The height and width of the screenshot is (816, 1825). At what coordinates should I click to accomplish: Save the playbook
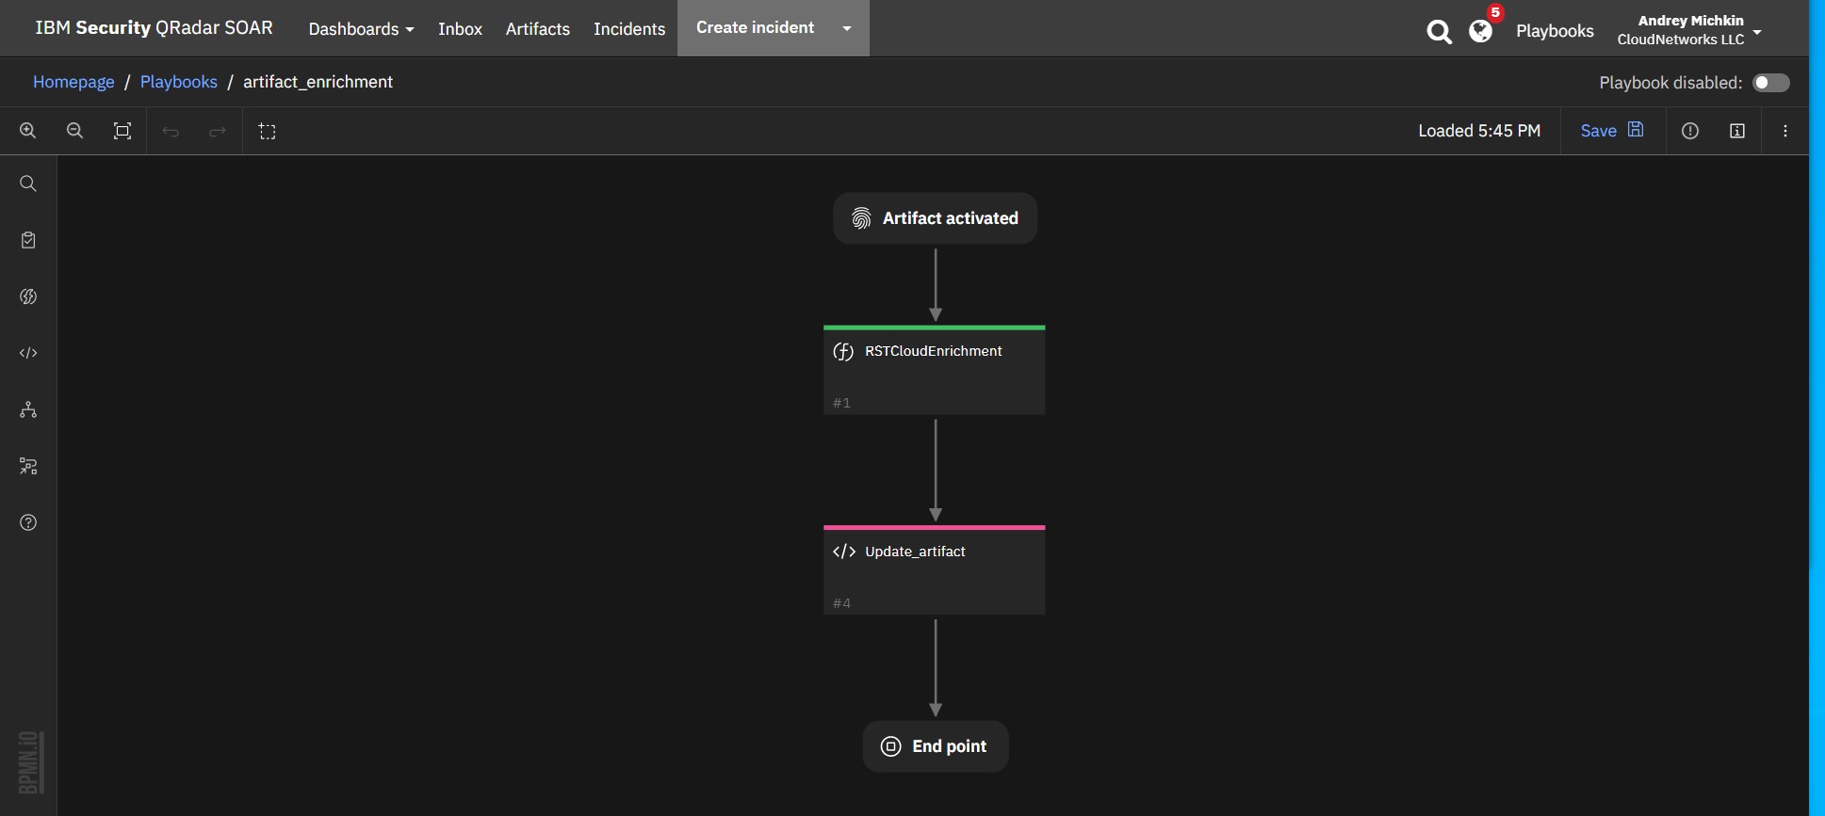[x=1611, y=131]
